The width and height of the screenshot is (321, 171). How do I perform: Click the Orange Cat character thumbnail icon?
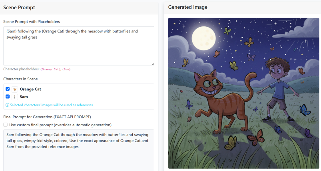pos(14,89)
